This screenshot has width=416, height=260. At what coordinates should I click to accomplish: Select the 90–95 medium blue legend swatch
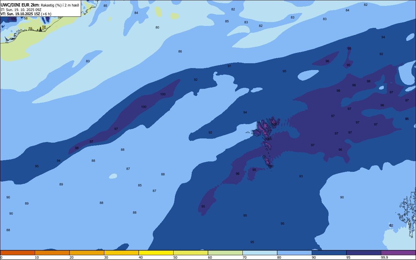click(329, 253)
